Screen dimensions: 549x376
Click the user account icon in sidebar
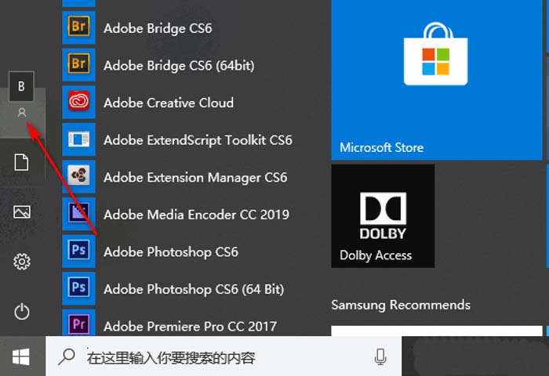point(22,114)
